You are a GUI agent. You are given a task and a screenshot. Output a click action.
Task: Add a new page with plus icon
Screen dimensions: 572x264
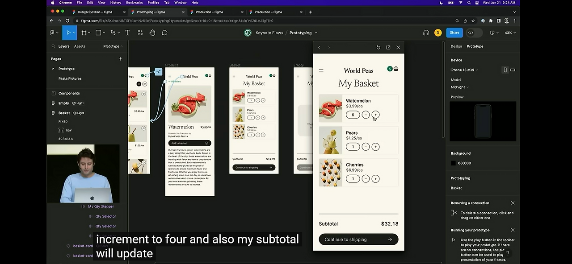coord(120,59)
